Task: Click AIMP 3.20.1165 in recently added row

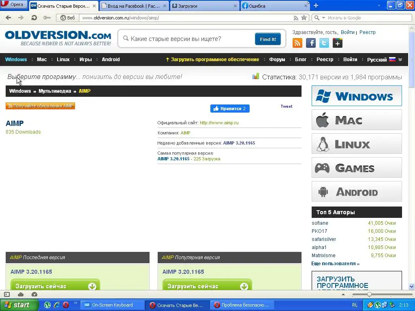Action: [239, 143]
